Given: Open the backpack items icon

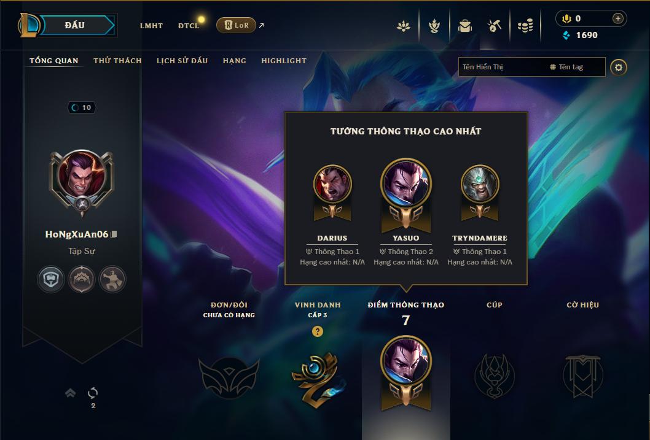Looking at the screenshot, I should point(464,26).
